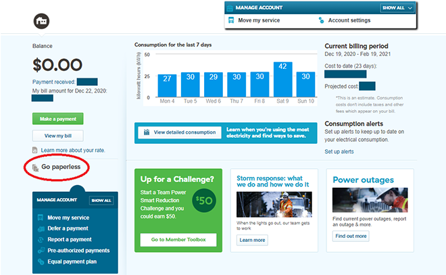Screen dimensions: 446x275
Task: Open Equal payment plan from sidebar menu
Action: click(72, 259)
